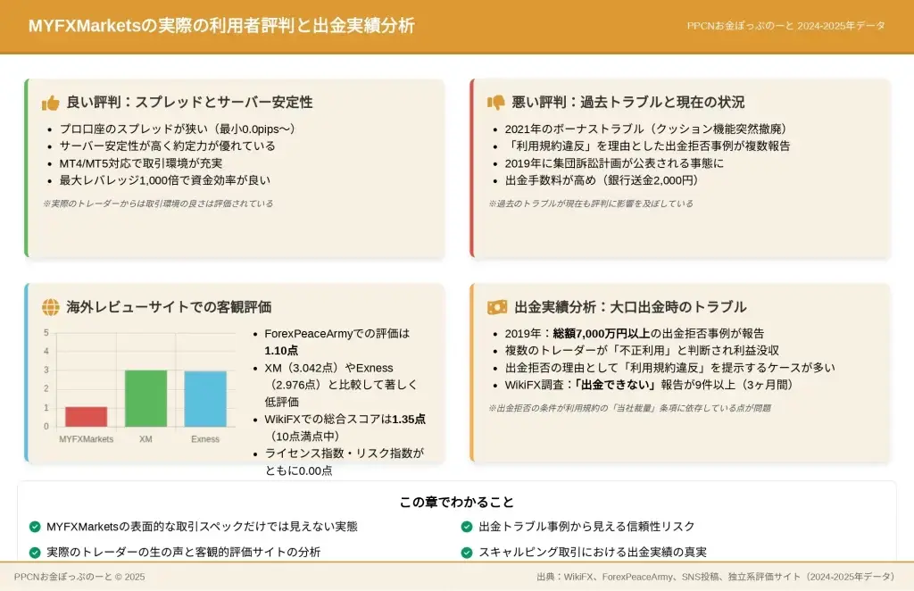Click the red MYFXMarkets bar in chart

pyautogui.click(x=87, y=417)
